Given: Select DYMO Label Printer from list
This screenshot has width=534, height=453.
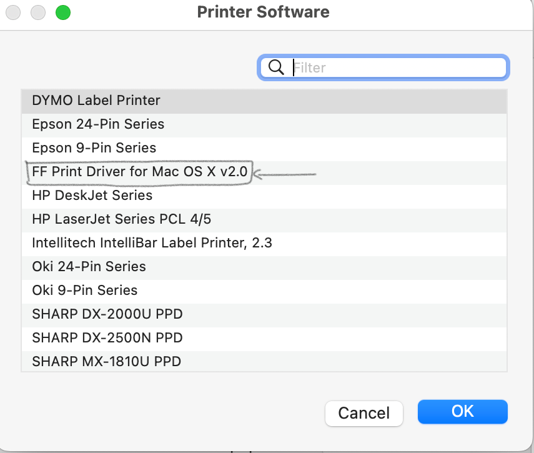Looking at the screenshot, I should [96, 100].
